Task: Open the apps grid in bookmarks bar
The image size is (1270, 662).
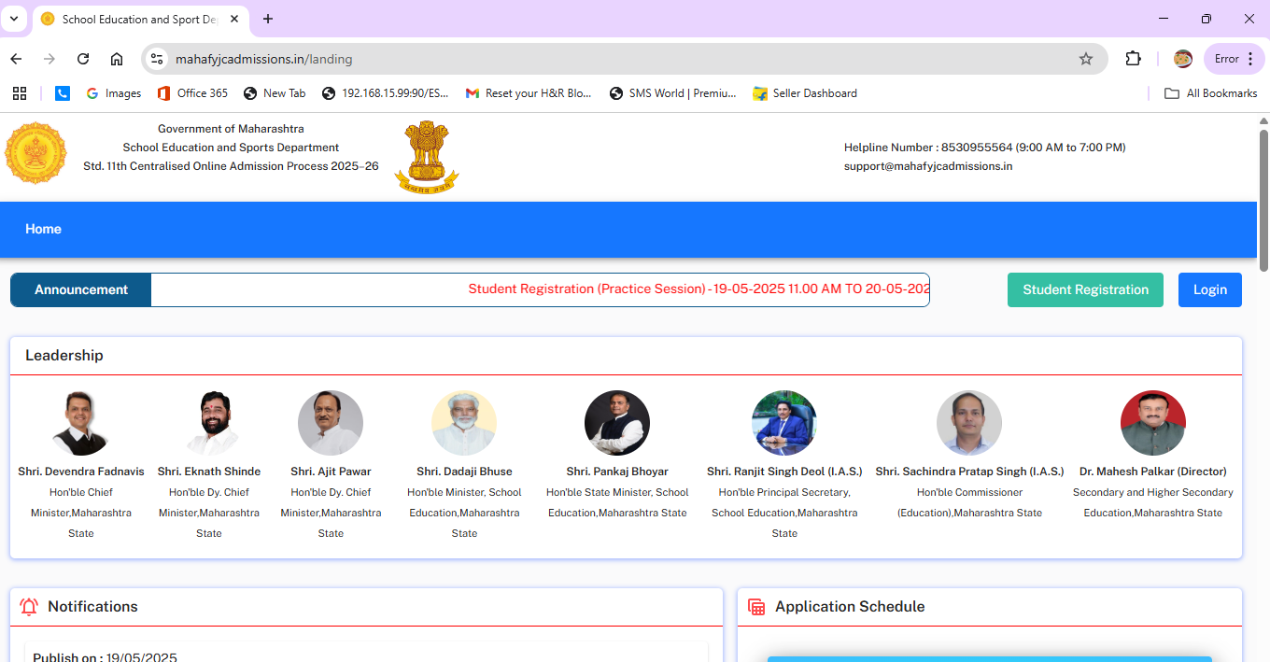Action: [20, 93]
